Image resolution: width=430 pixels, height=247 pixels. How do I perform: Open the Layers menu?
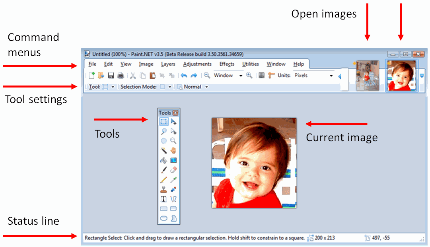tap(168, 64)
